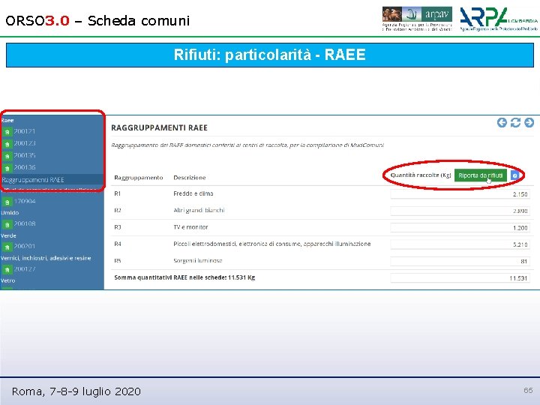
Task: Click the R4 quantity field showing 5.210
Action: (x=460, y=244)
